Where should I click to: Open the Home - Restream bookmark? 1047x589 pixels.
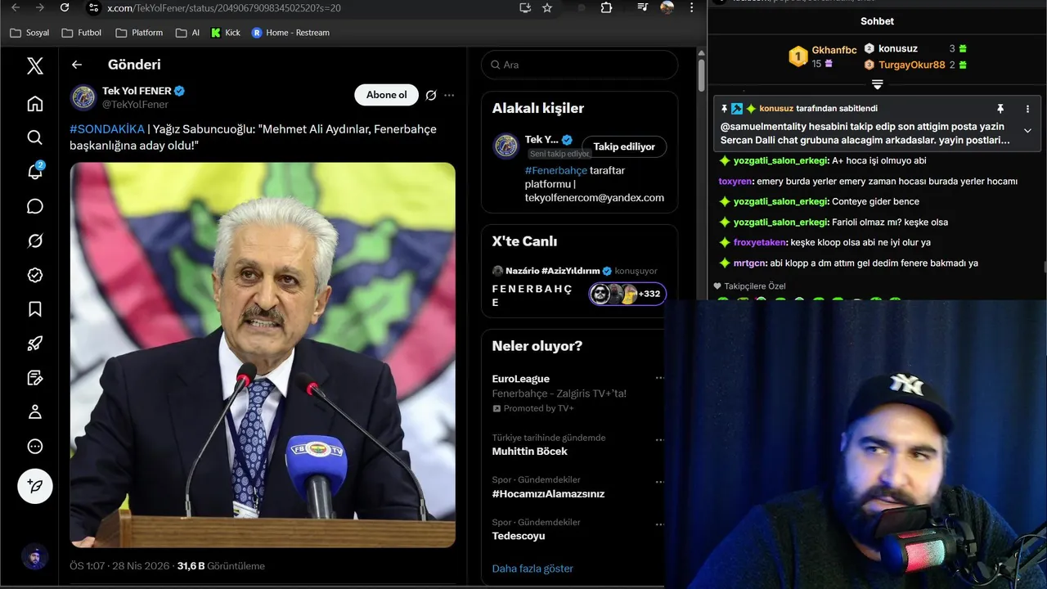point(290,33)
